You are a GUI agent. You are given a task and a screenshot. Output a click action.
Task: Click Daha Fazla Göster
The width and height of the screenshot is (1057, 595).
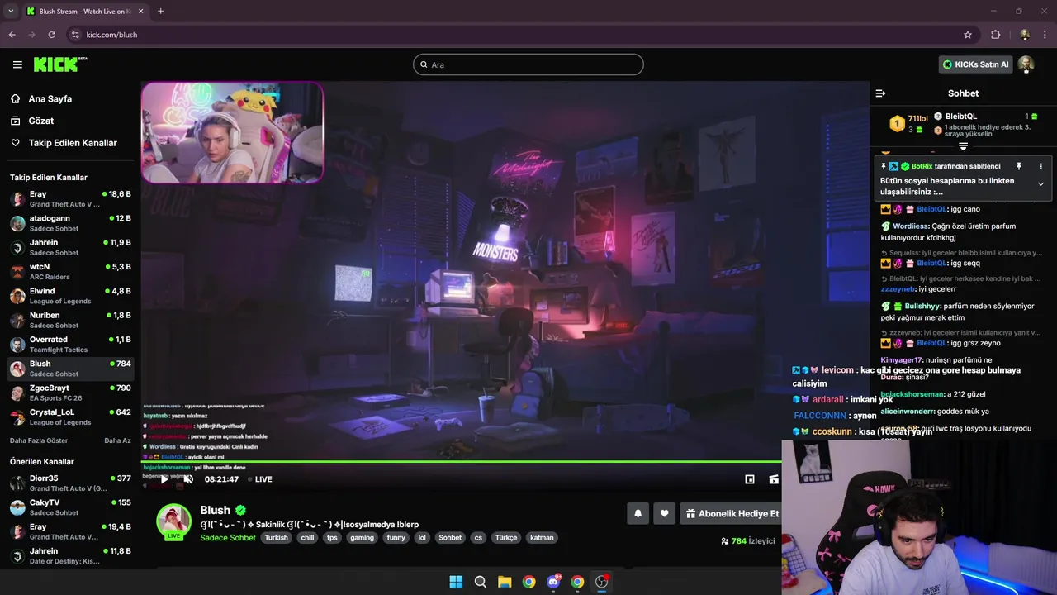pyautogui.click(x=39, y=440)
